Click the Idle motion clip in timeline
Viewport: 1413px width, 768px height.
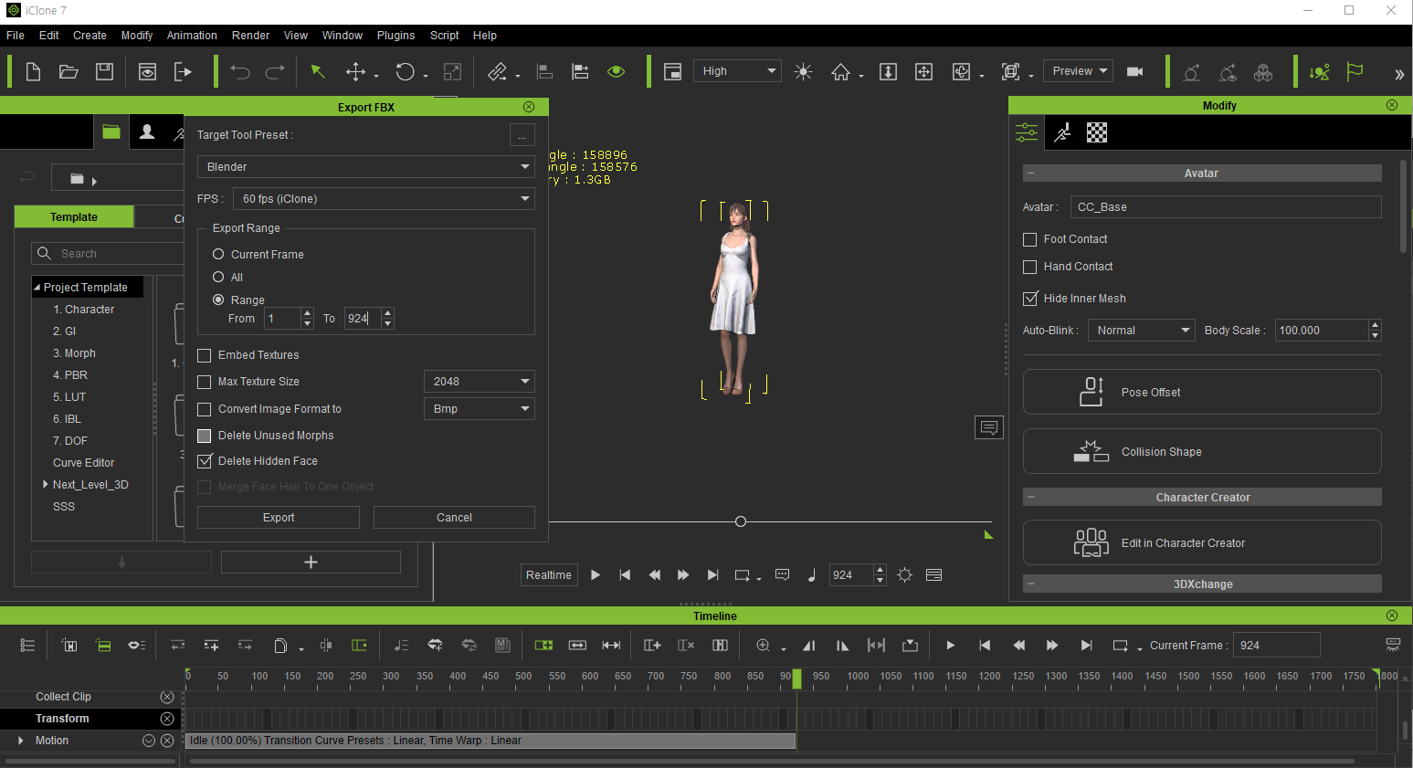coord(490,741)
